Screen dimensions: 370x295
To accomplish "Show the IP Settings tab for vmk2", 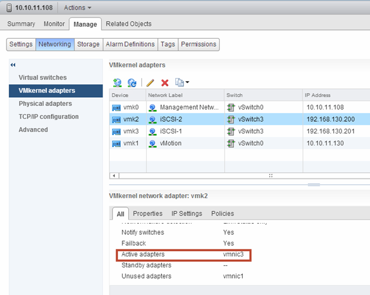I will pos(186,214).
